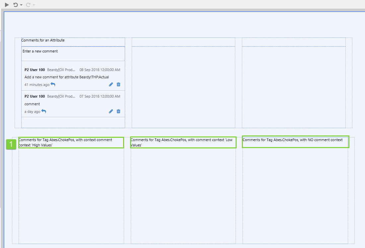The image size is (365, 248).
Task: Select the 'Low Values' comment context label
Action: click(x=183, y=142)
